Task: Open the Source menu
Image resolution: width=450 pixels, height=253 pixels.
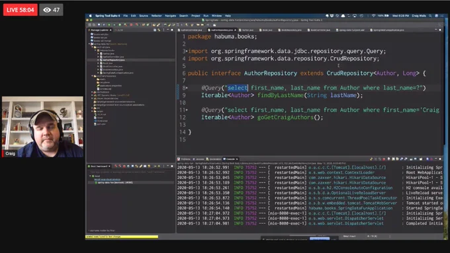Action: (144, 16)
